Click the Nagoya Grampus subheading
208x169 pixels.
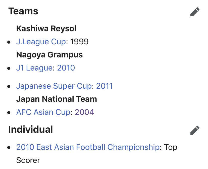49,55
